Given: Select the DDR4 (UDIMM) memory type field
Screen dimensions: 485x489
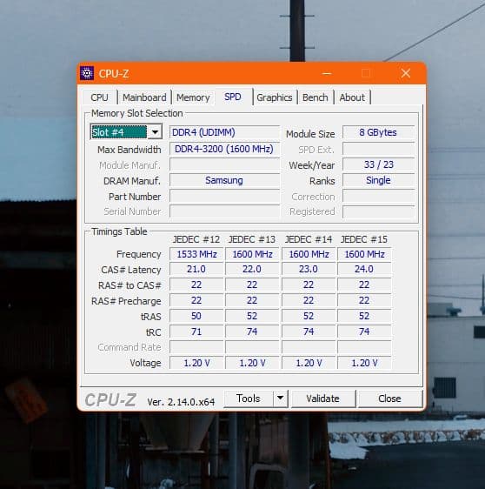Looking at the screenshot, I should [x=224, y=132].
